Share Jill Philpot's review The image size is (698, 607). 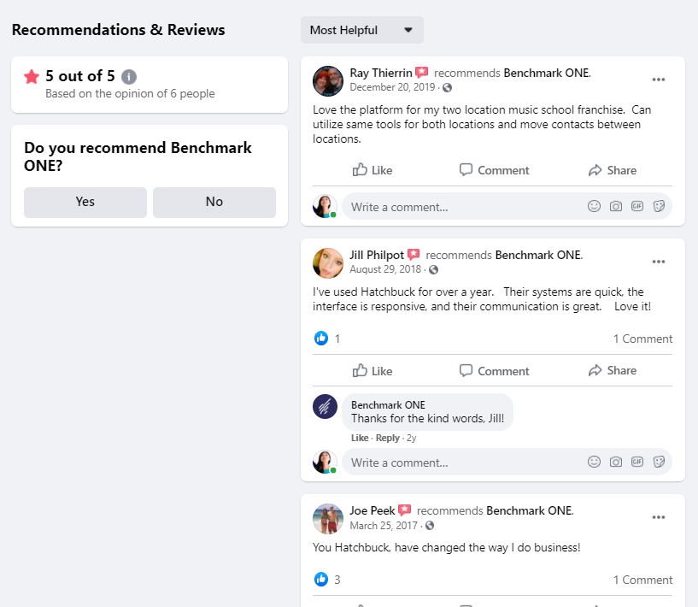[x=612, y=371]
